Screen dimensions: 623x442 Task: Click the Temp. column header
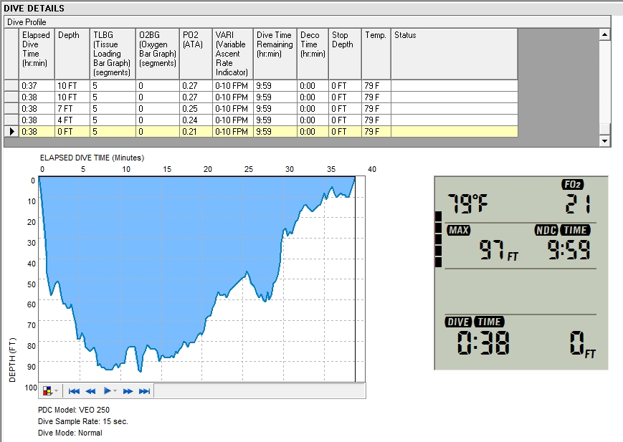(376, 54)
